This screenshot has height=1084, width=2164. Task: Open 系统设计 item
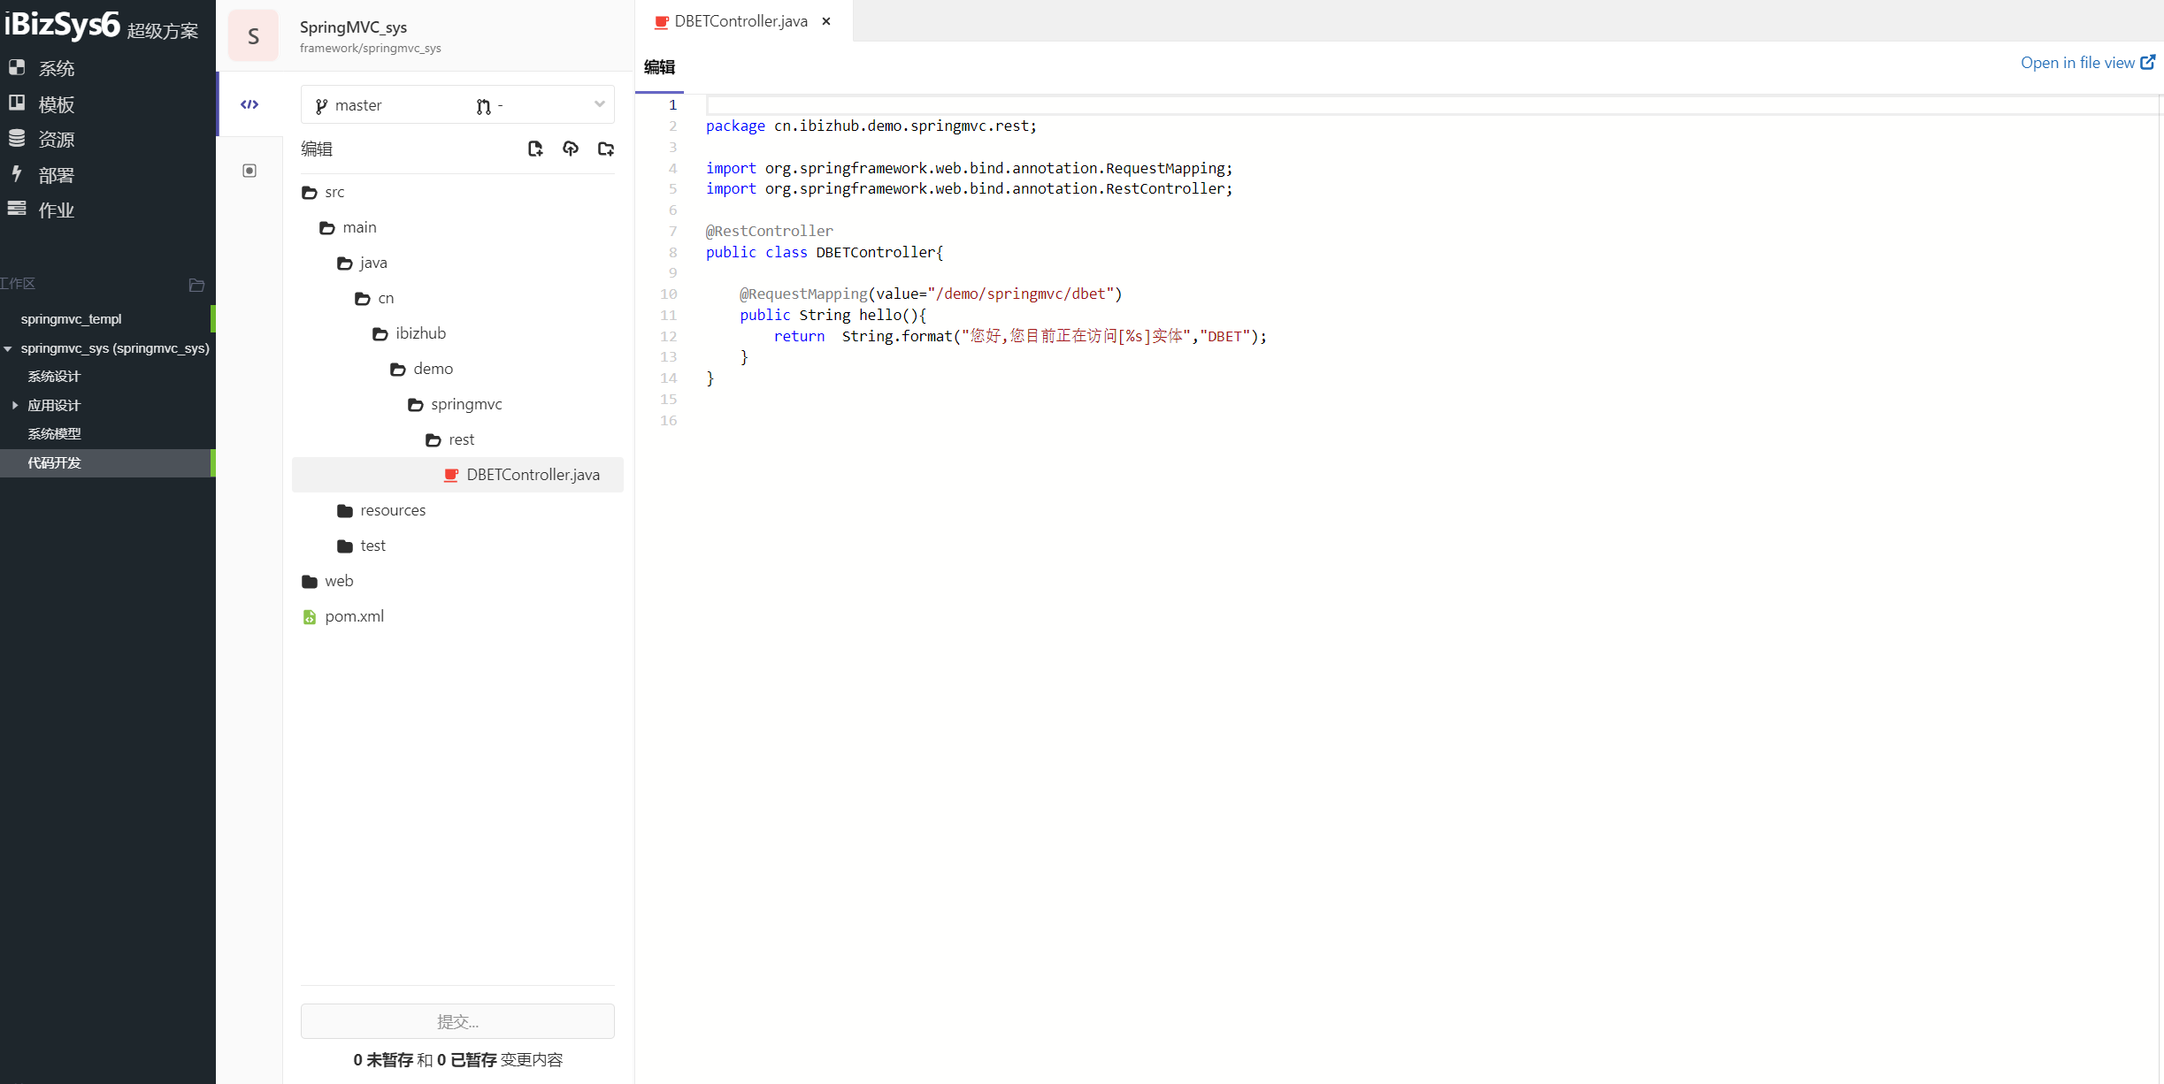pos(54,376)
